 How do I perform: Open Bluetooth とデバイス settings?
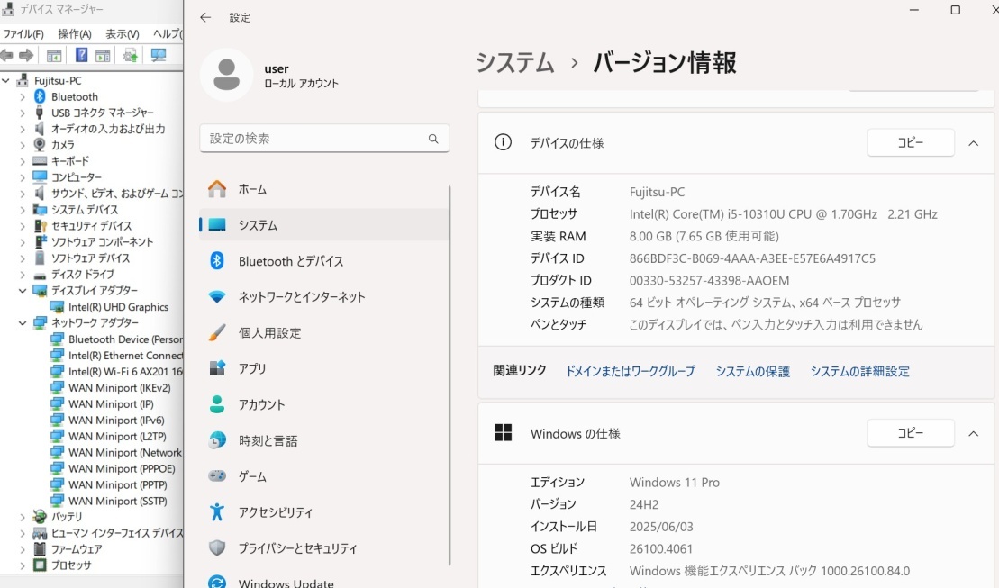coord(279,261)
